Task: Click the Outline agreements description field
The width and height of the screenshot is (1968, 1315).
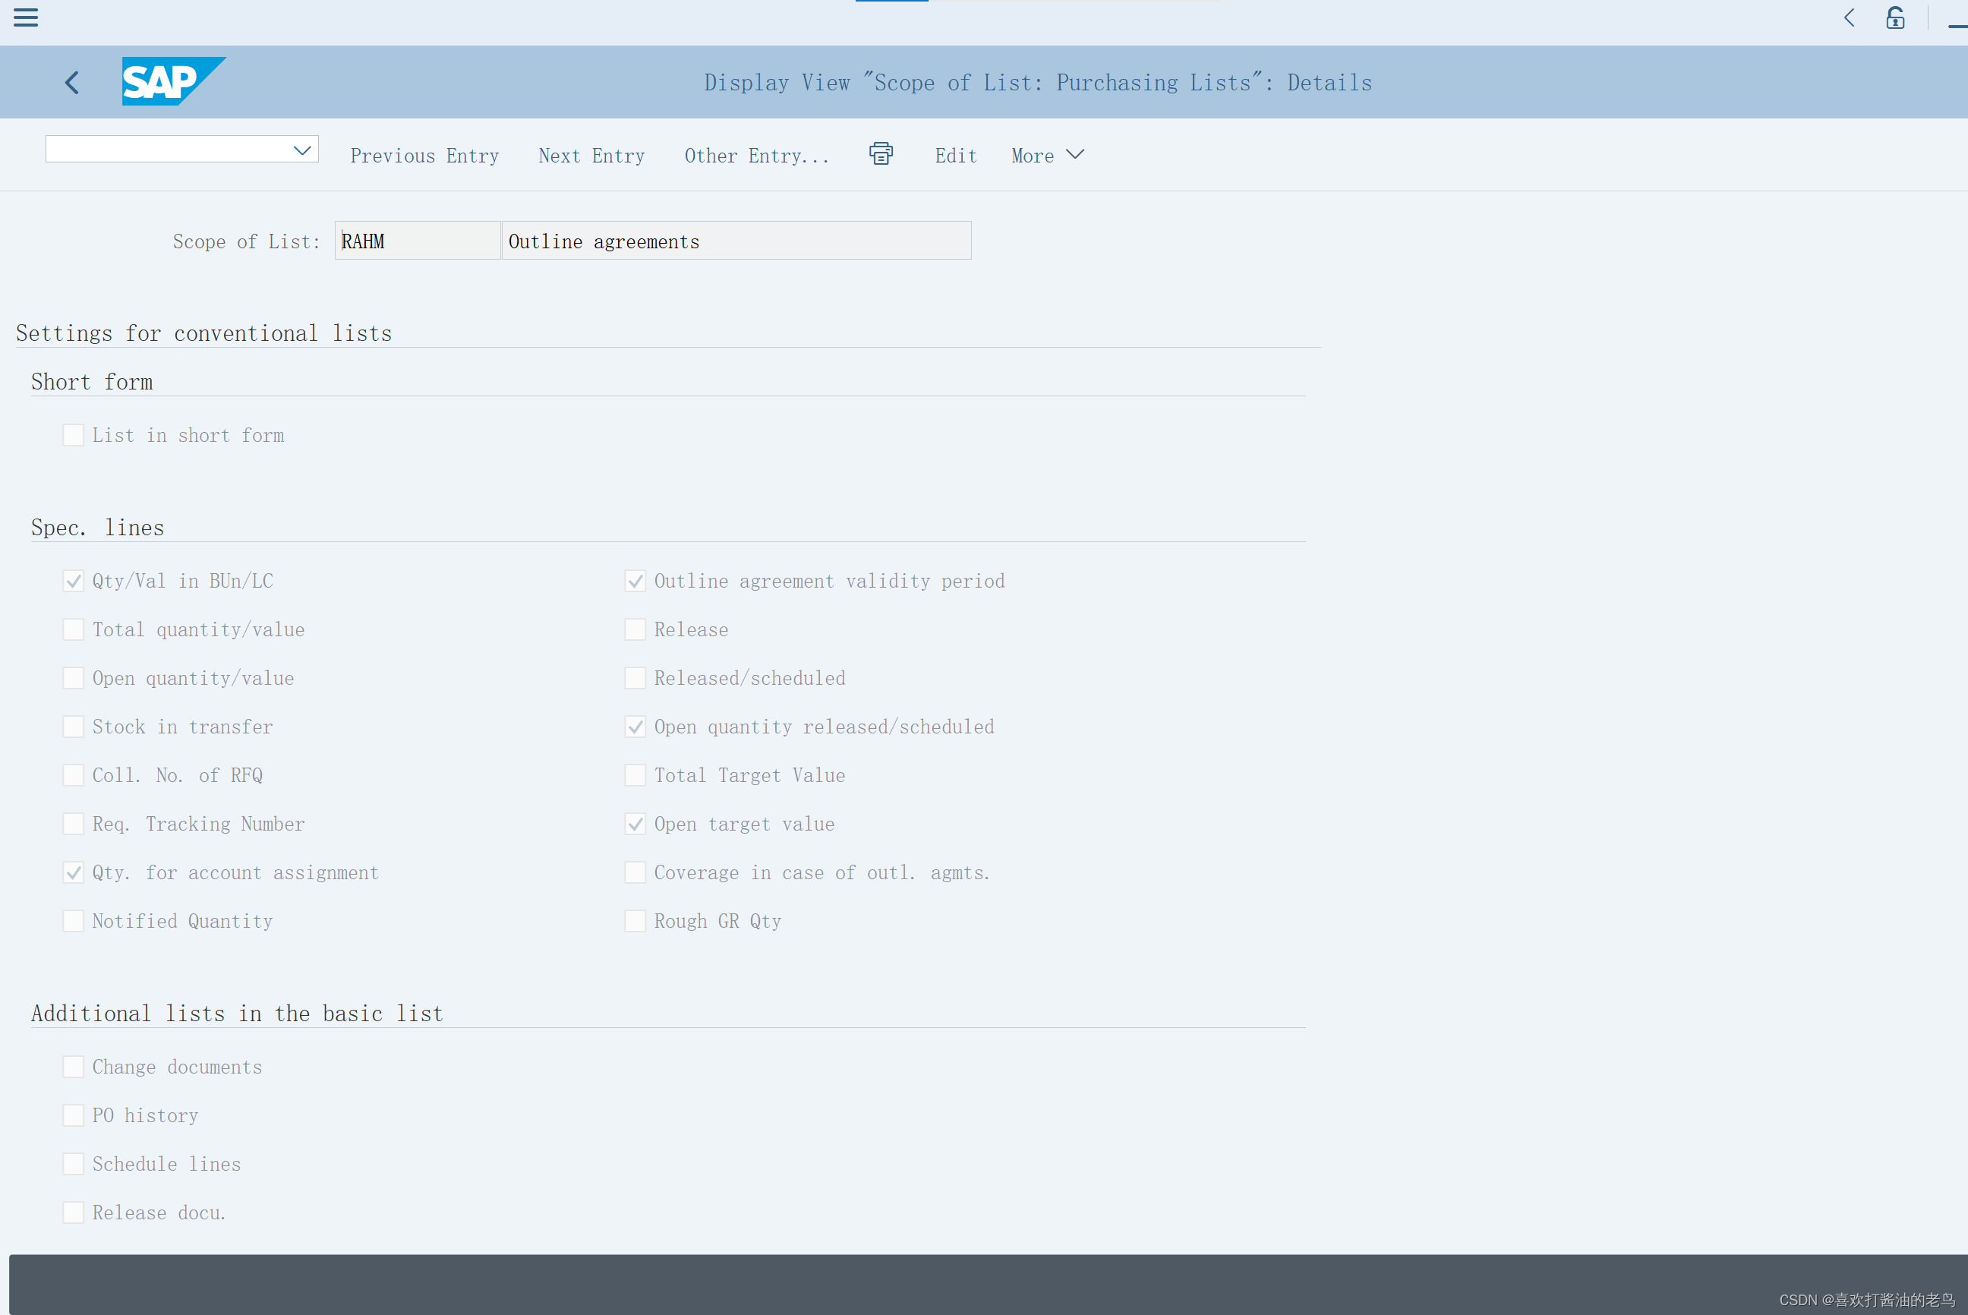Action: click(736, 241)
